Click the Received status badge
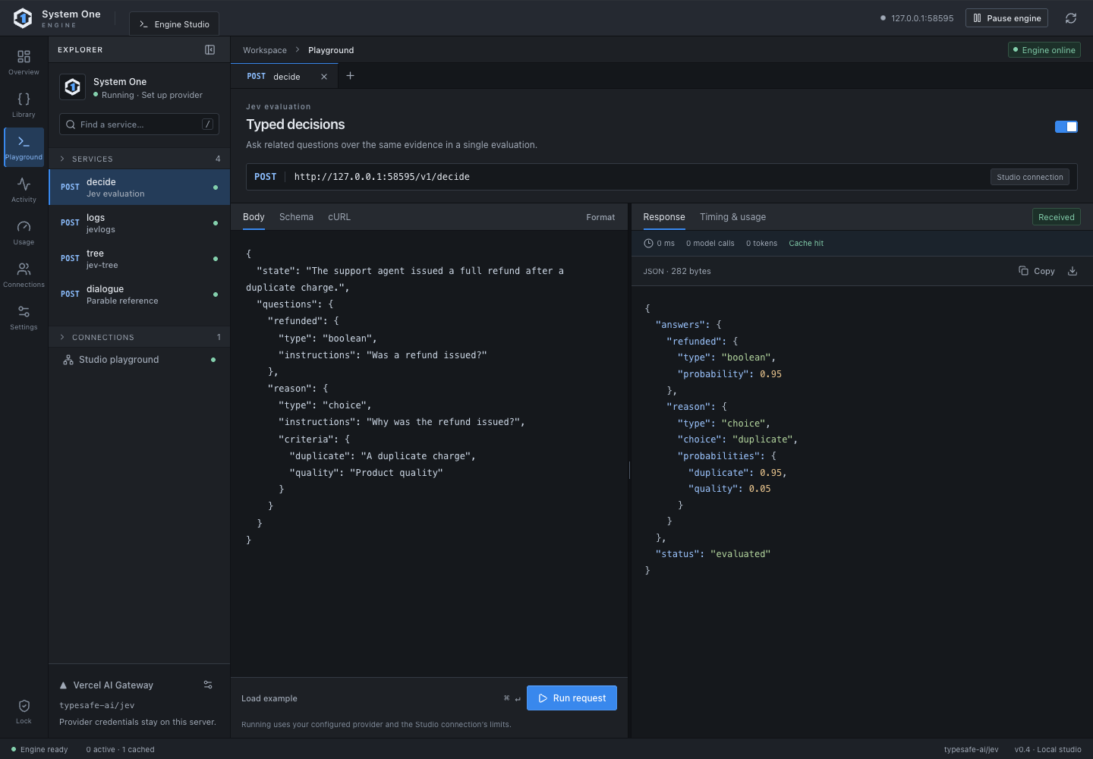Viewport: 1093px width, 759px height. point(1057,217)
